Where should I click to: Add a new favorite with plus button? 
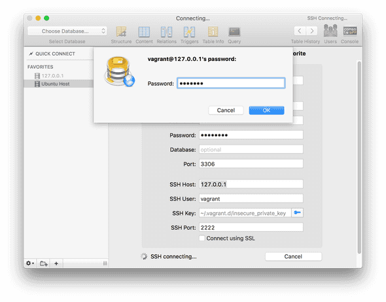point(56,263)
